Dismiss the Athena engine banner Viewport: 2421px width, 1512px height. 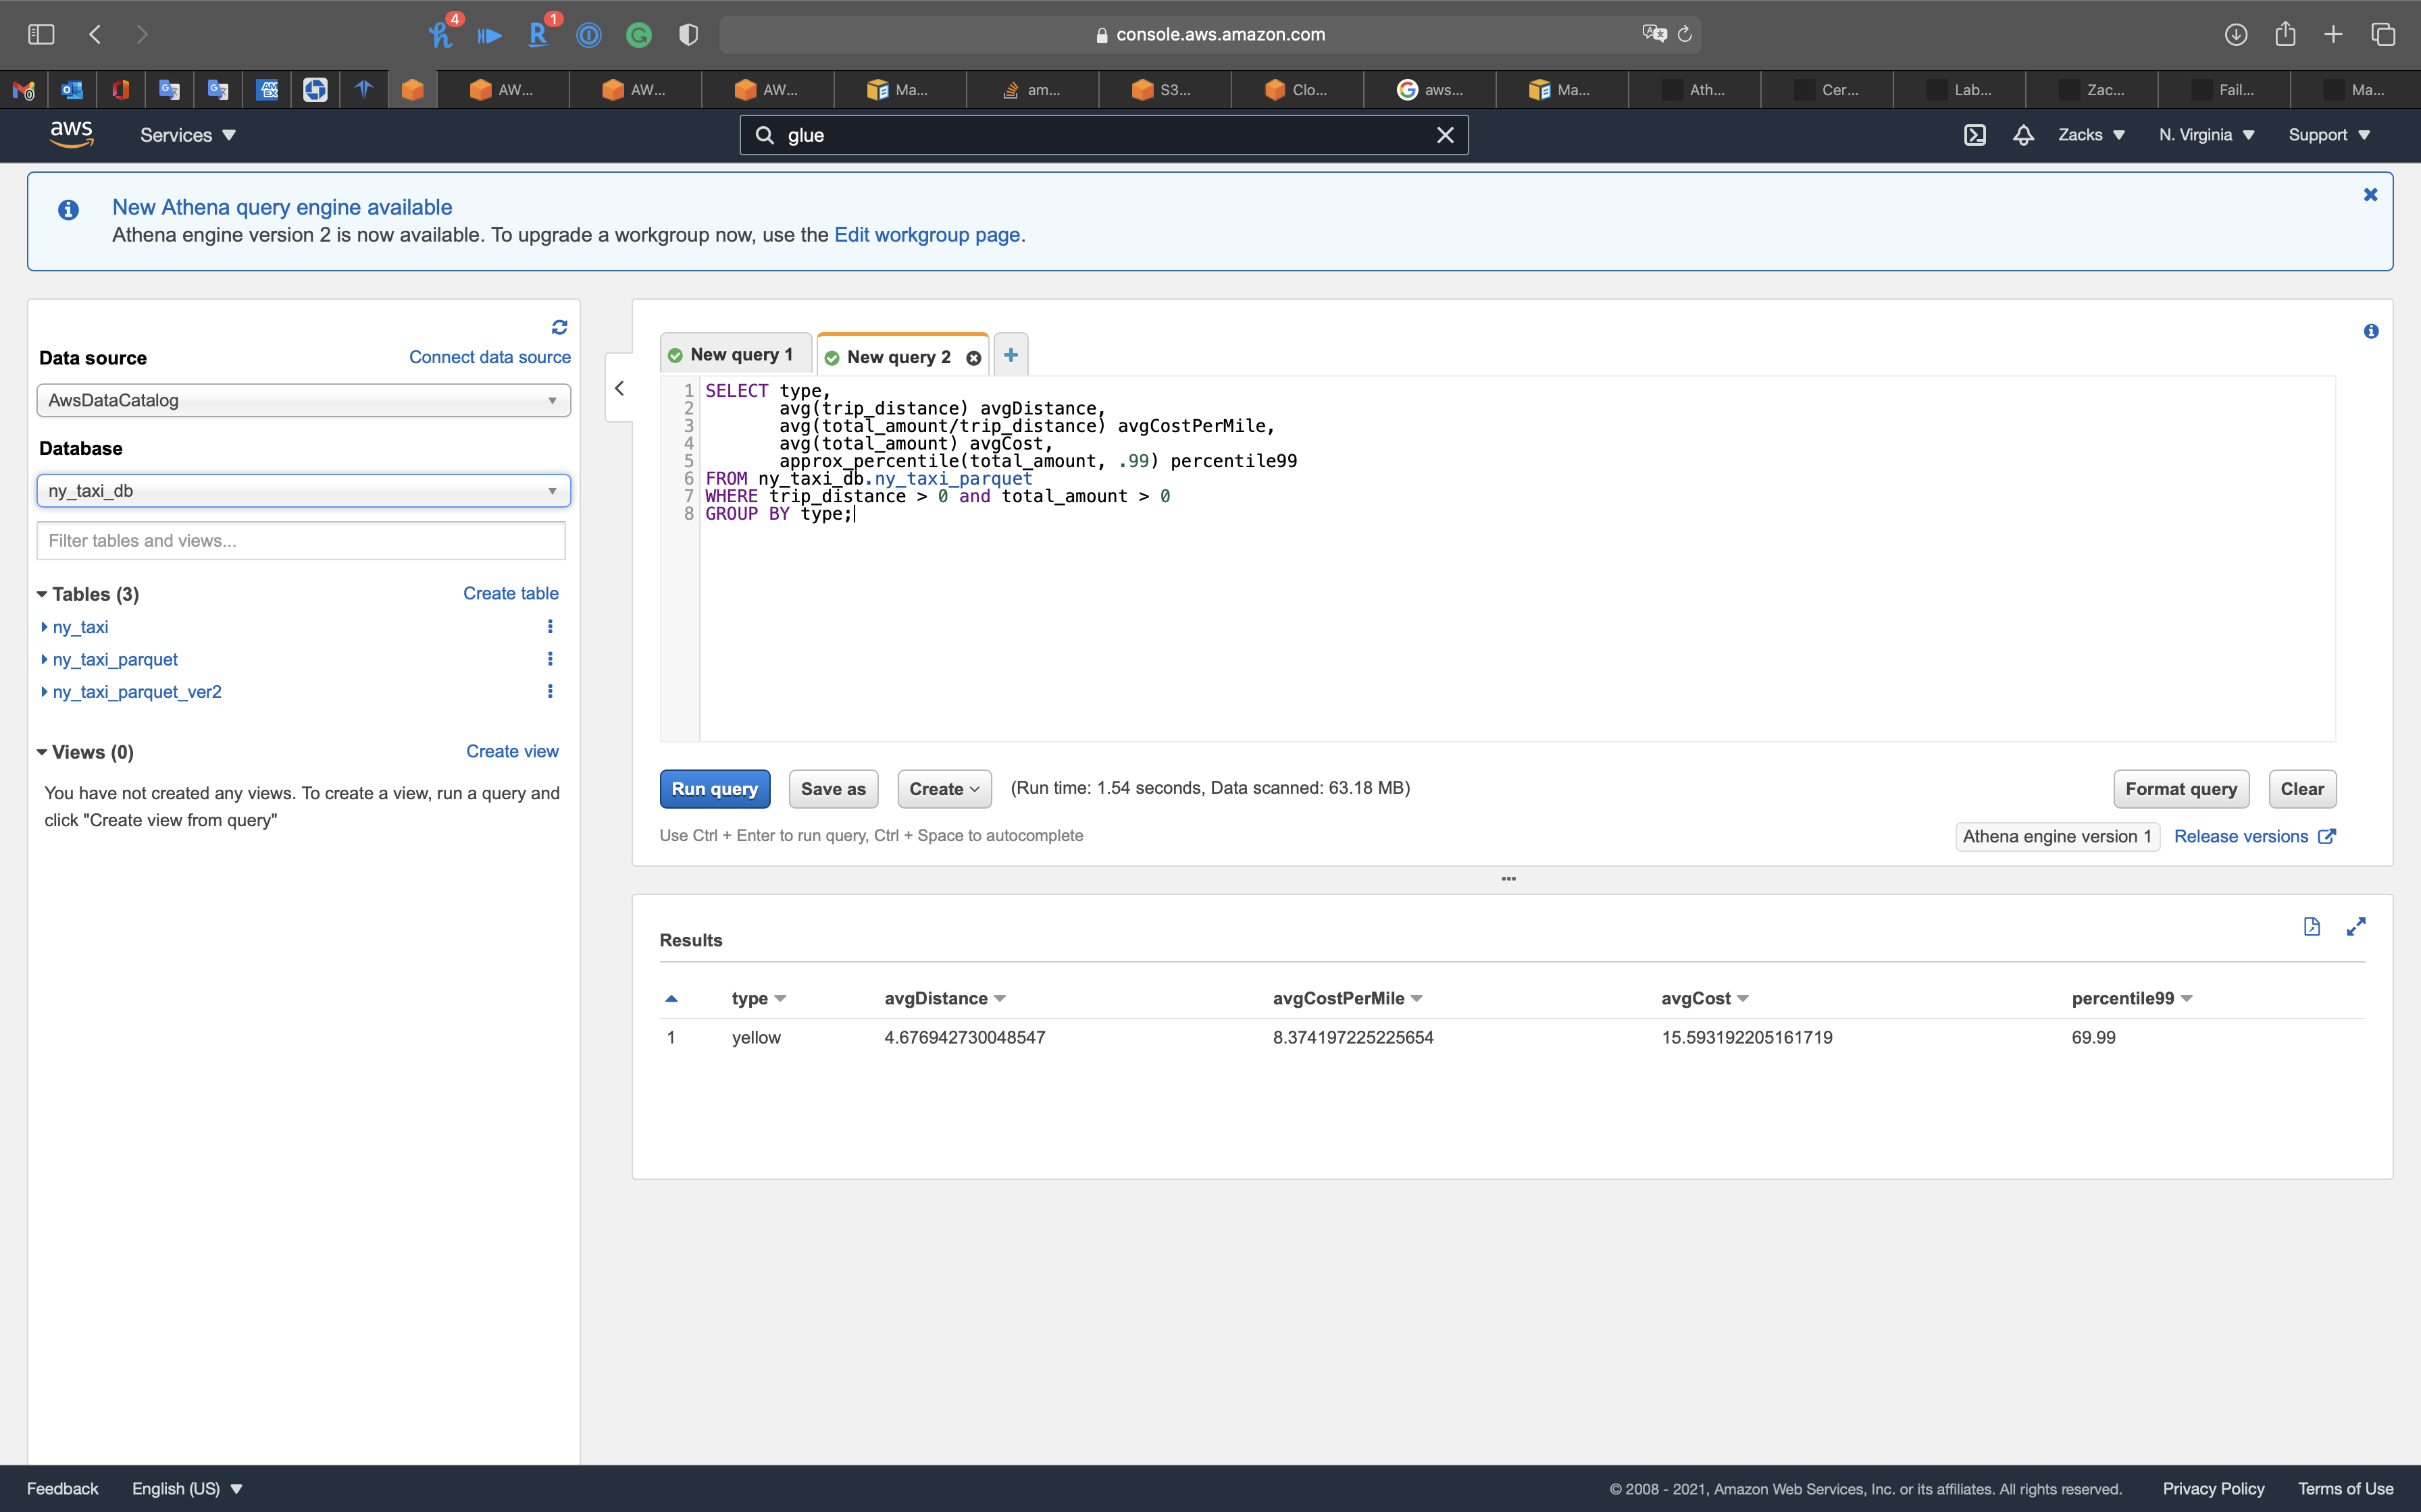[x=2370, y=195]
